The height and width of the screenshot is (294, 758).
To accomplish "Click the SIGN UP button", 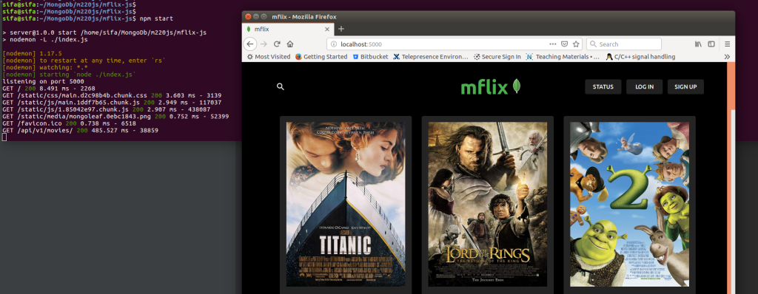I will [685, 87].
